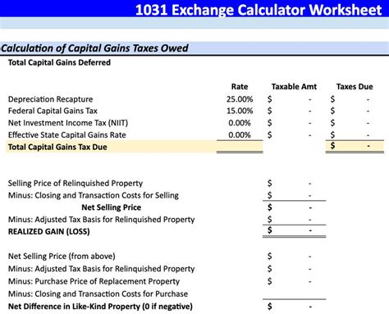Select Federal Capital Gains Tax taxes due cell
Screen dimensions: 389x314
point(355,111)
